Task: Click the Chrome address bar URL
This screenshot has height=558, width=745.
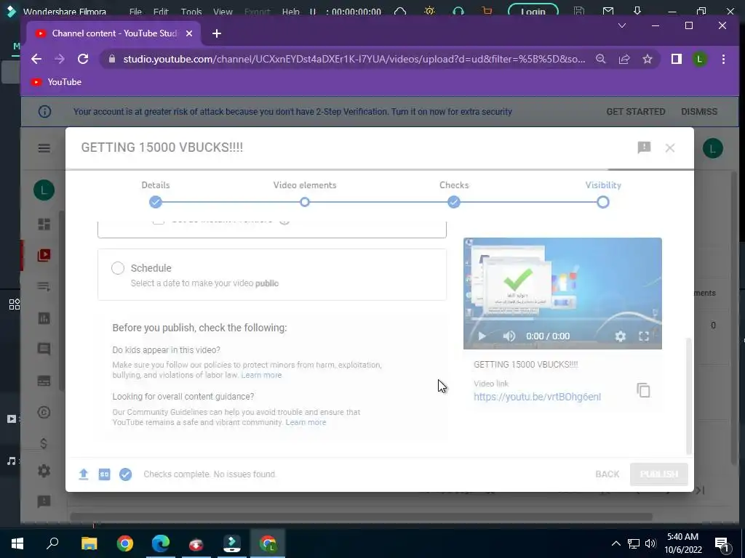Action: tap(354, 59)
